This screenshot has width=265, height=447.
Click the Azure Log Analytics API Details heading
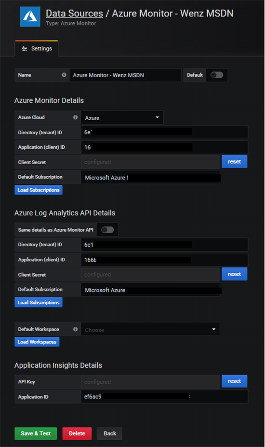pos(65,213)
